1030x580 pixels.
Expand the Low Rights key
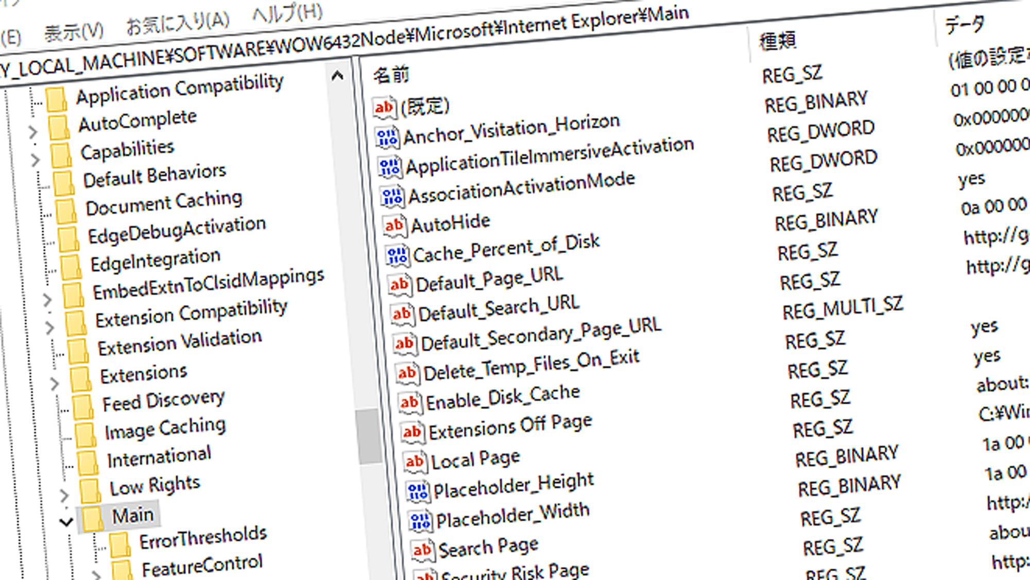(64, 496)
